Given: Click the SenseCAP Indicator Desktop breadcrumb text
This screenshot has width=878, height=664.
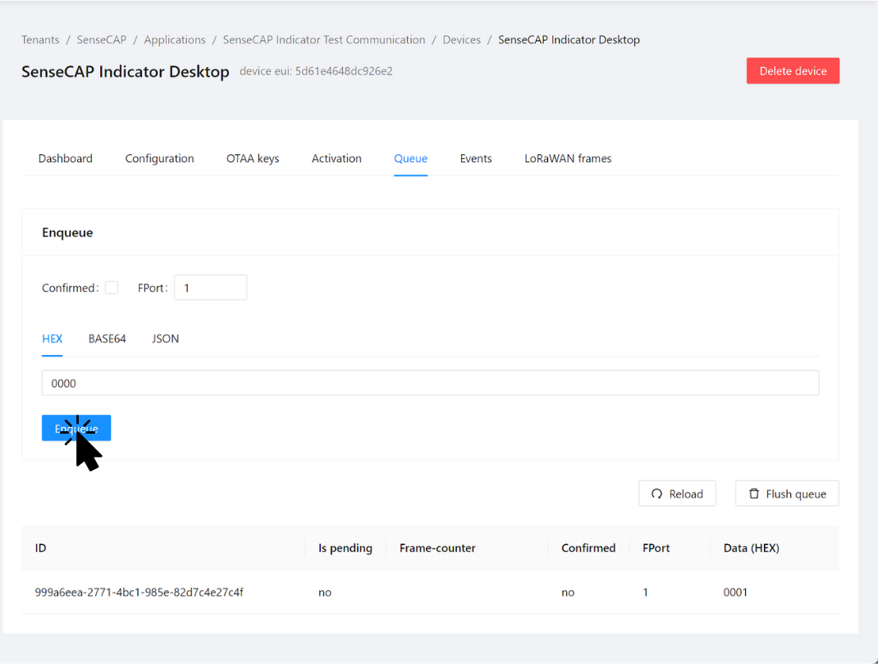Looking at the screenshot, I should pos(569,39).
